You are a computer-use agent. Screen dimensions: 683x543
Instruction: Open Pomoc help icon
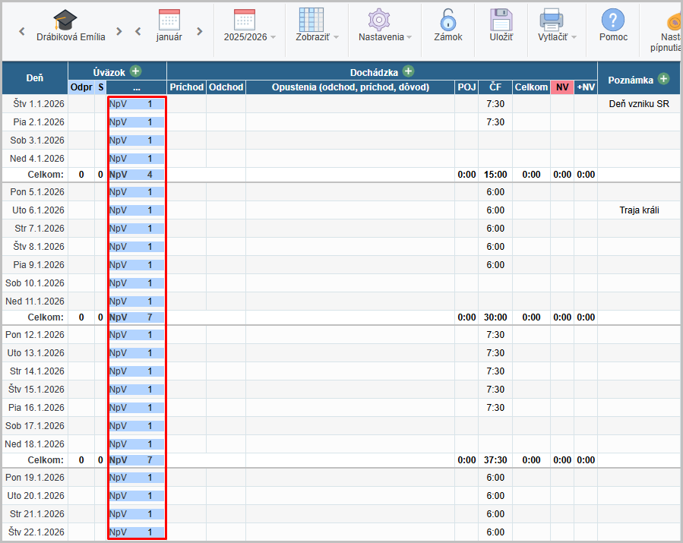pyautogui.click(x=612, y=20)
